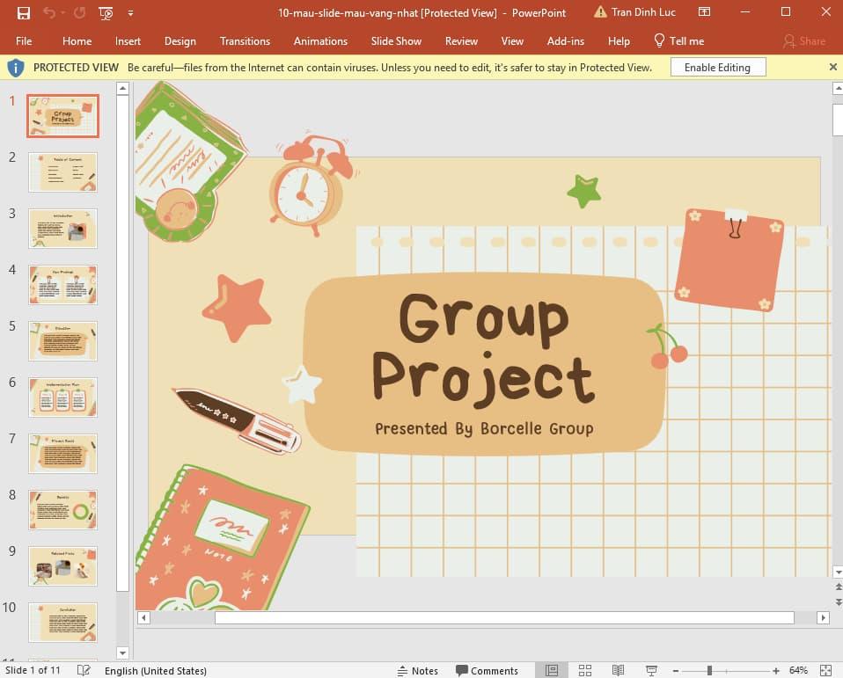Dismiss the Protected View warning bar
This screenshot has width=843, height=678.
(832, 67)
